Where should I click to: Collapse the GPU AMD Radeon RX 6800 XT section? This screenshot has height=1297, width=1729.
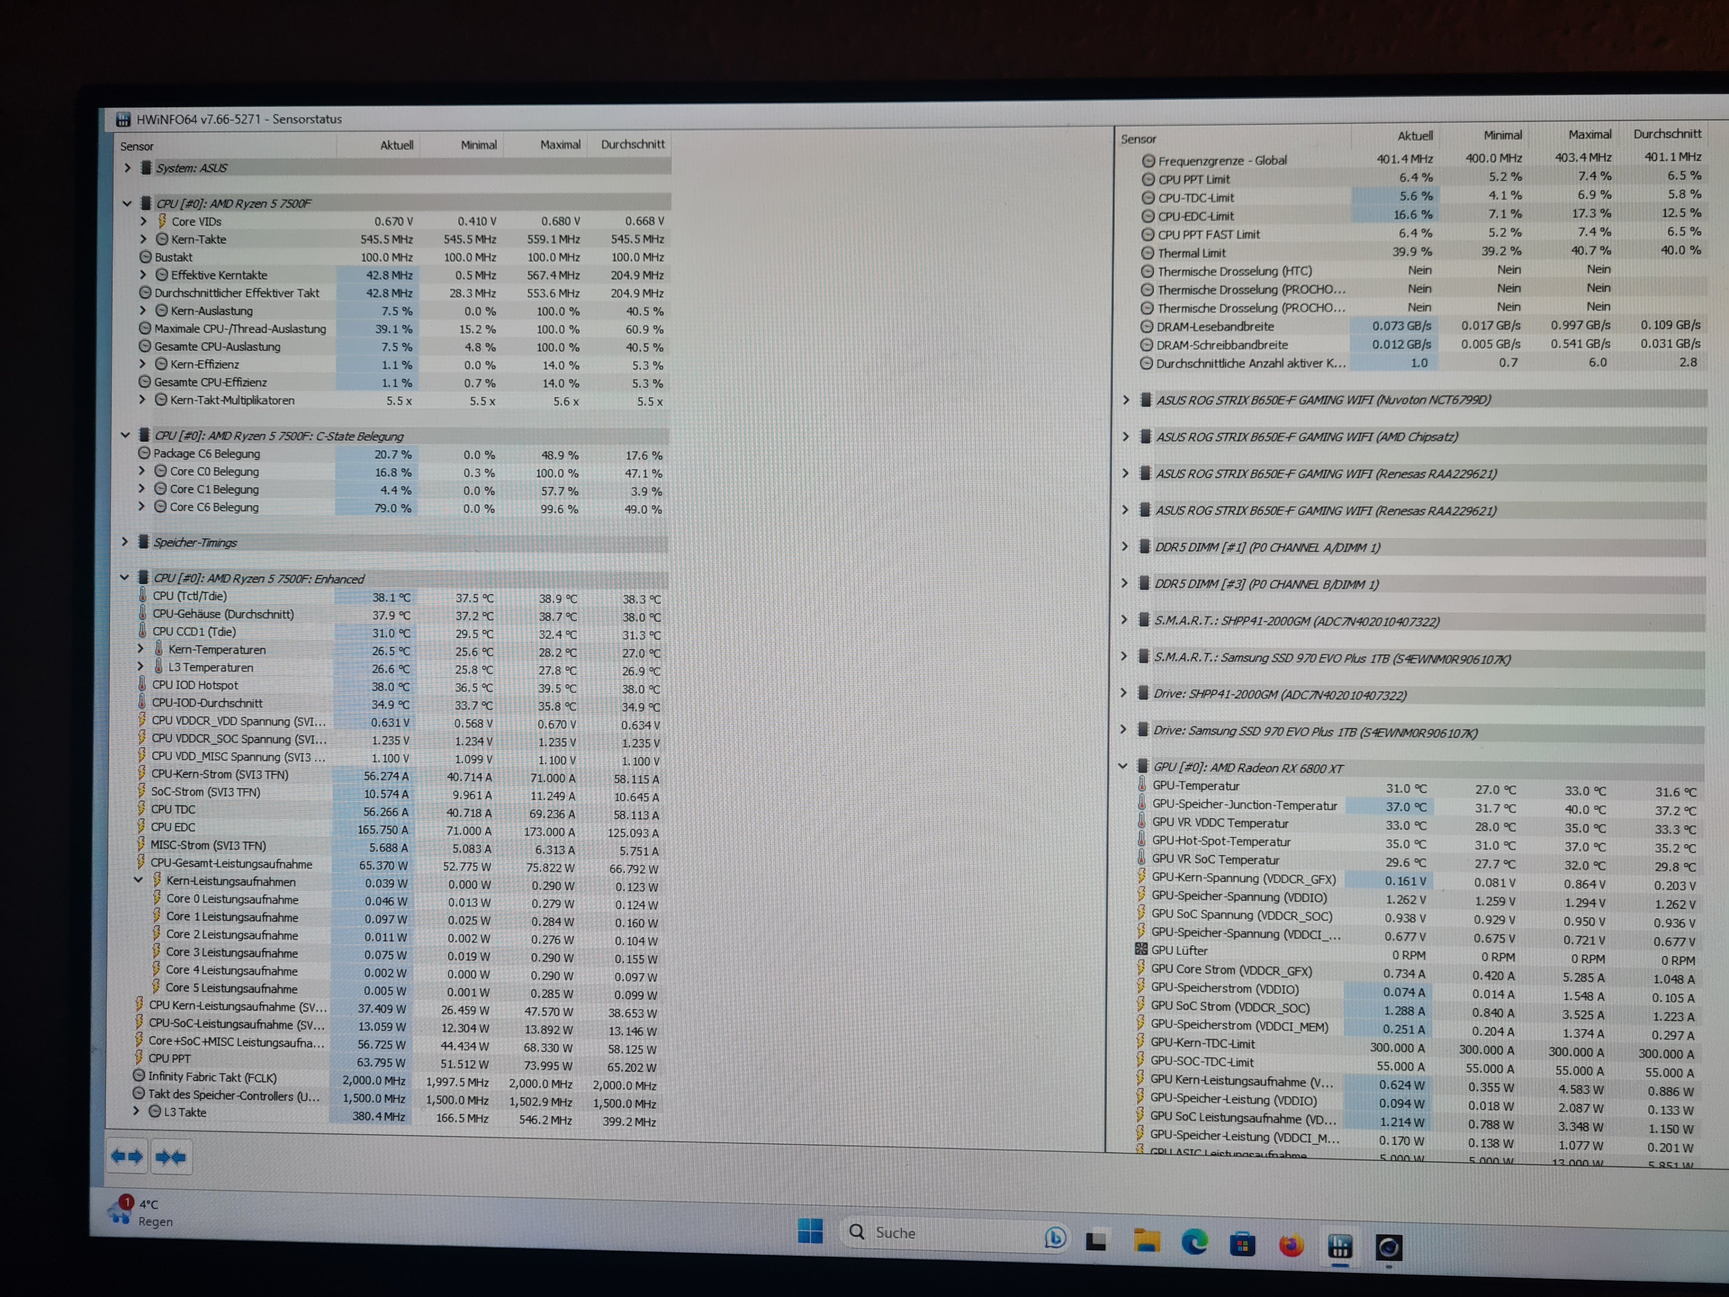[1122, 766]
